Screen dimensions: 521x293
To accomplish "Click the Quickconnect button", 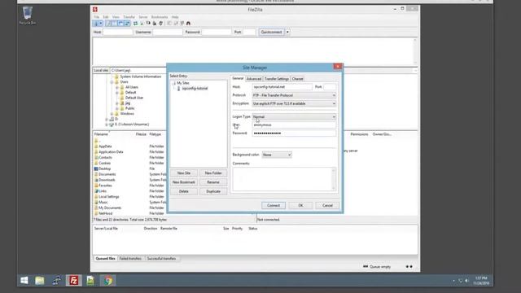I will pyautogui.click(x=271, y=33).
